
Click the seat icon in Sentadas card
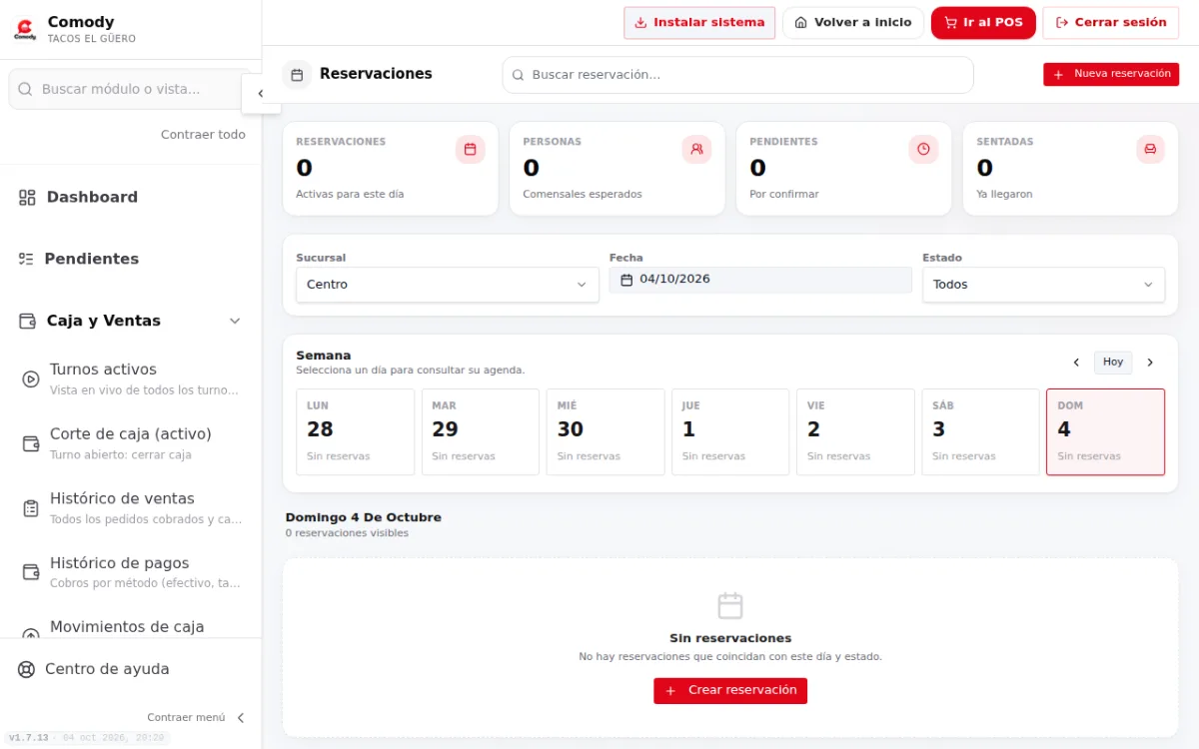click(x=1151, y=149)
